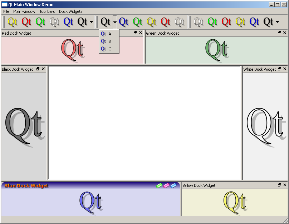Expand the rightmost toolbar's black Qt dropdown arrow
This screenshot has height=224, width=289.
pyautogui.click(x=278, y=22)
